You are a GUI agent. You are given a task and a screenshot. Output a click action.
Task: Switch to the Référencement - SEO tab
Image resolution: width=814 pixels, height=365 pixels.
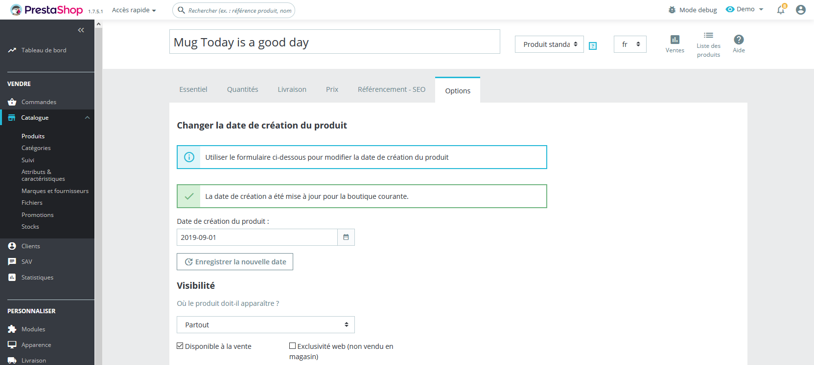(391, 89)
